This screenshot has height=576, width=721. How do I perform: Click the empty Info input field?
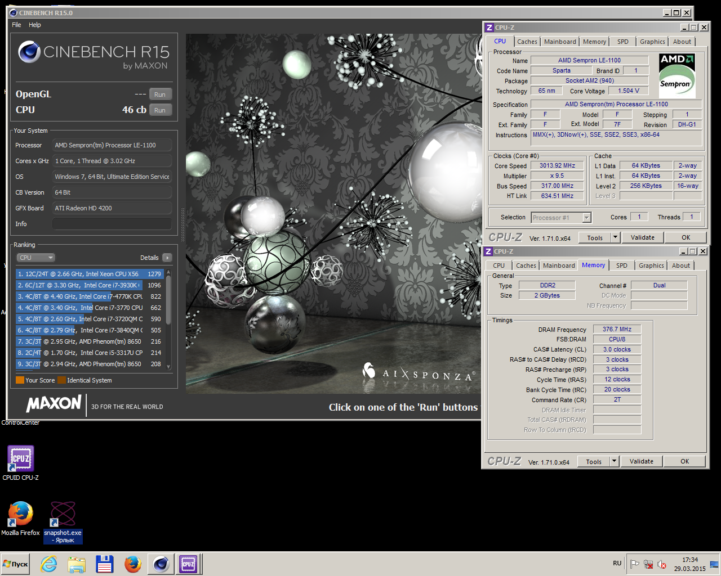(112, 224)
